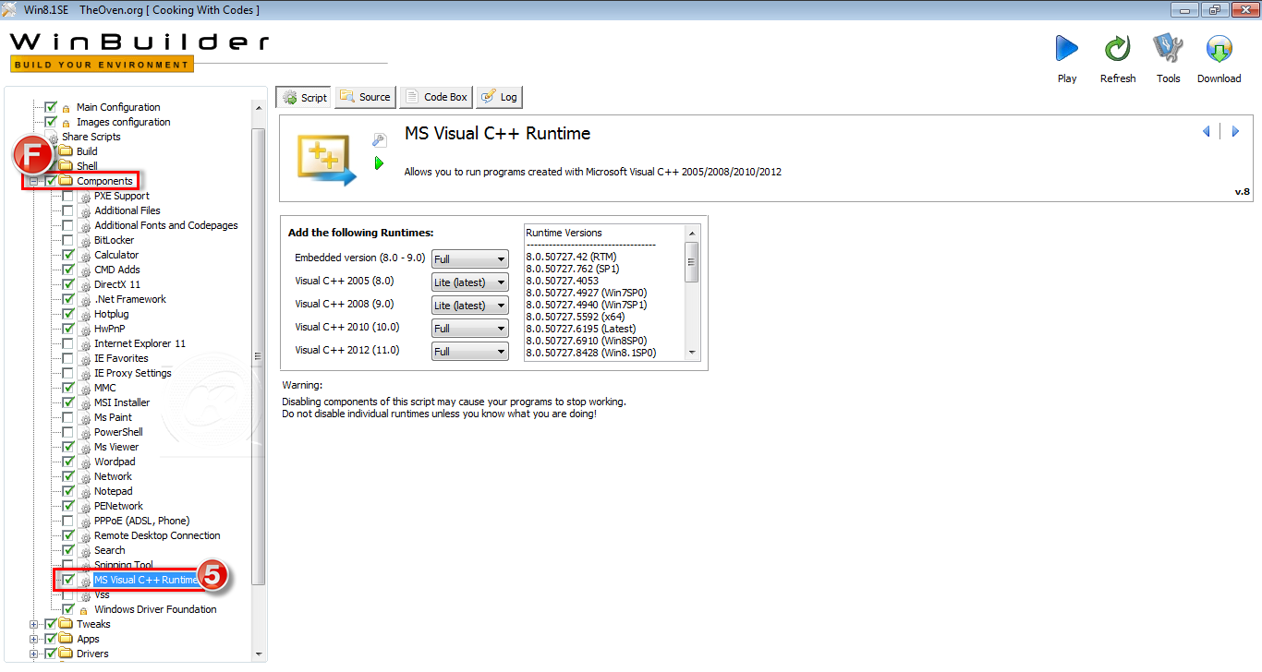Screen dimensions: 1262x672
Task: Click the green Refresh icon
Action: click(x=1118, y=49)
